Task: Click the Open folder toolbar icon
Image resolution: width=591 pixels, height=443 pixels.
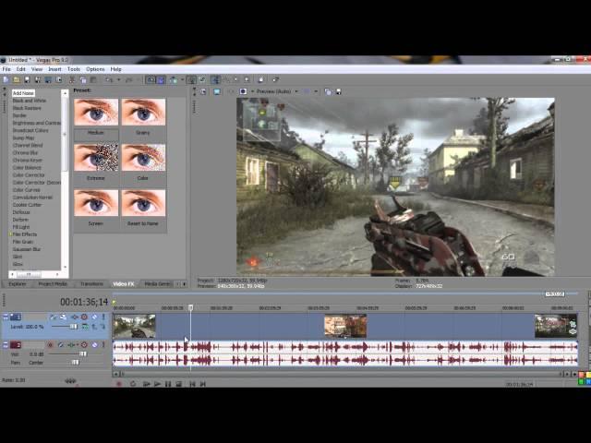Action: tap(17, 79)
